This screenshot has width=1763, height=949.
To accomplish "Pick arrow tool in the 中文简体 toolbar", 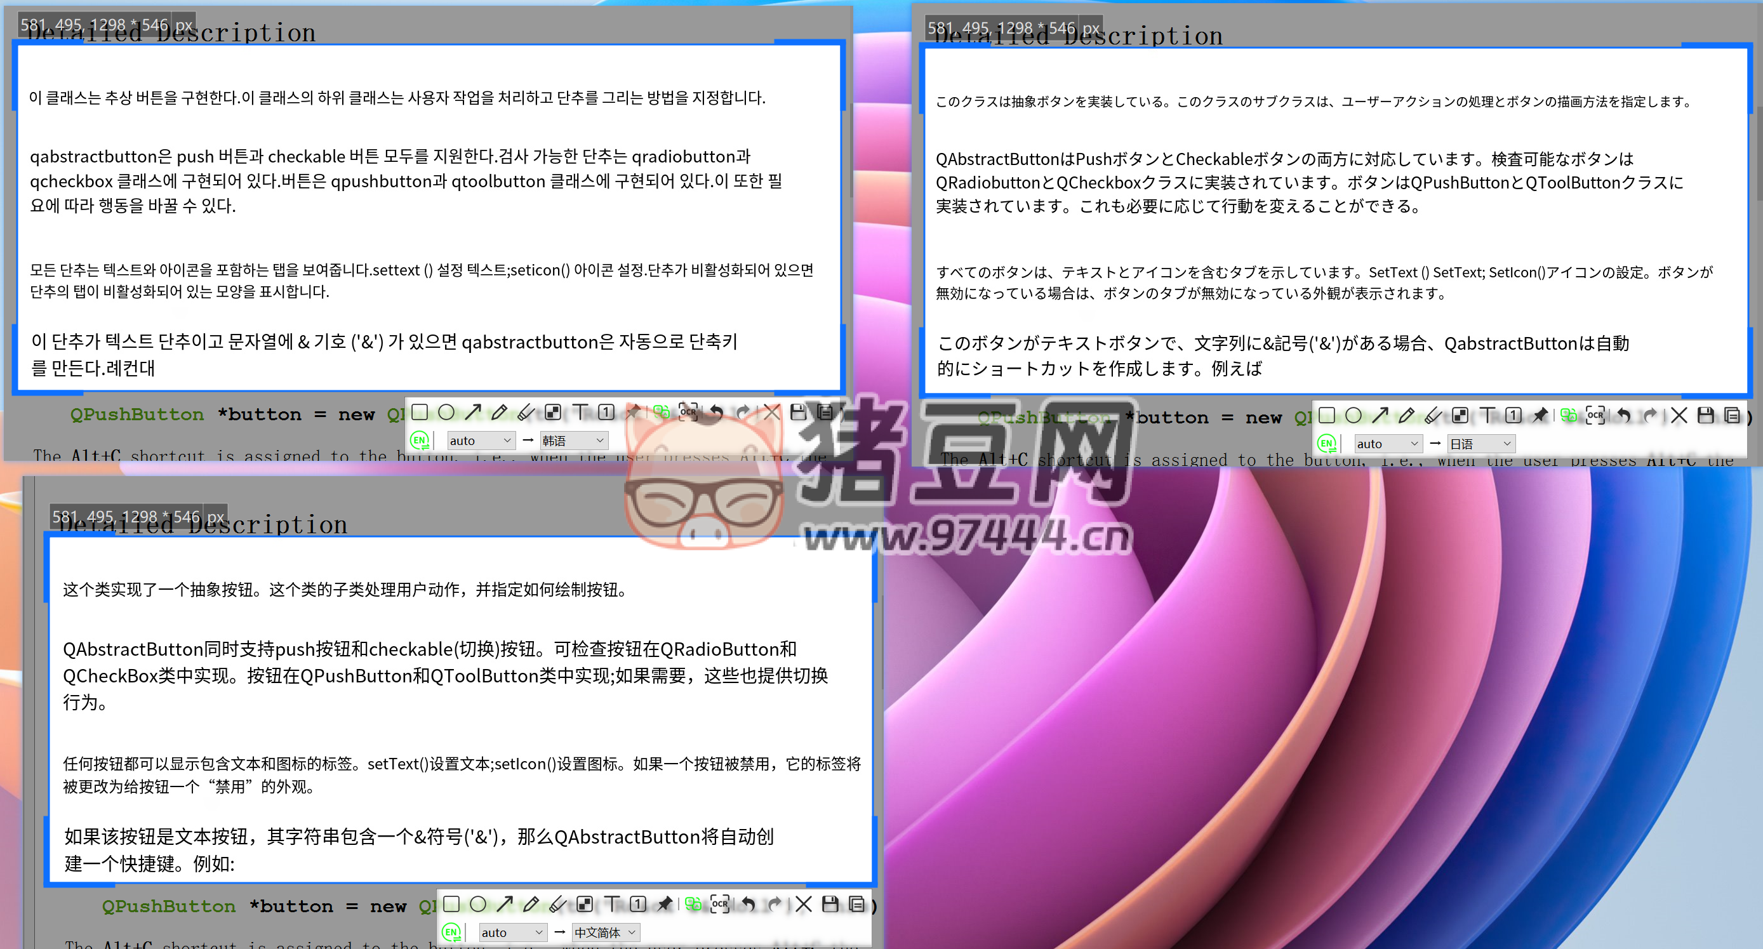I will (505, 905).
